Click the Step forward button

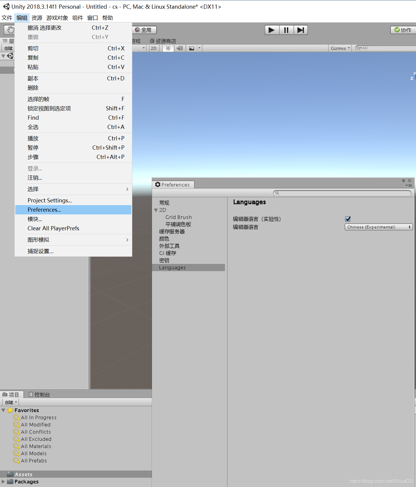click(301, 30)
